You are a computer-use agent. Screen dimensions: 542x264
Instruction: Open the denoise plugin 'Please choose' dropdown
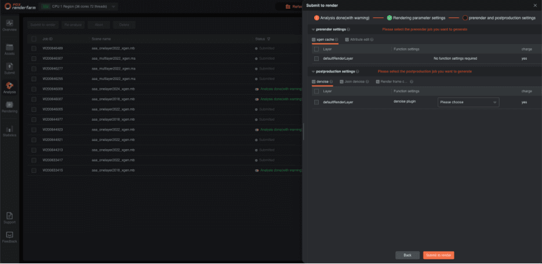click(x=468, y=102)
